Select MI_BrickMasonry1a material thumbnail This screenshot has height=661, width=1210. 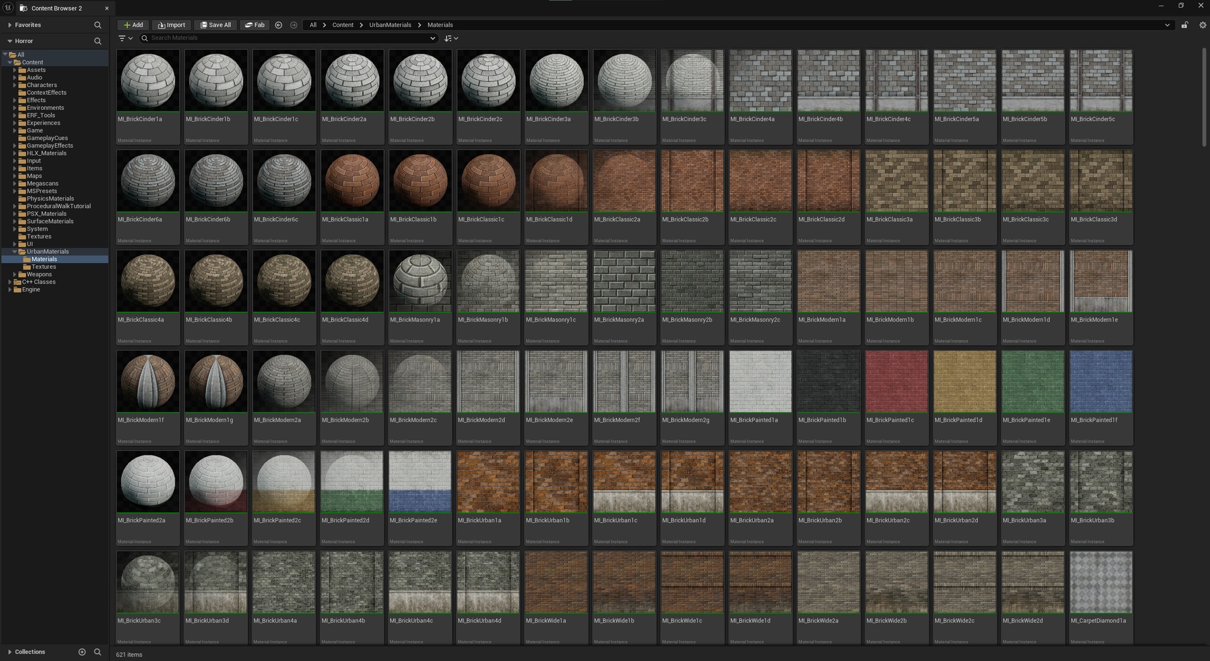click(421, 281)
